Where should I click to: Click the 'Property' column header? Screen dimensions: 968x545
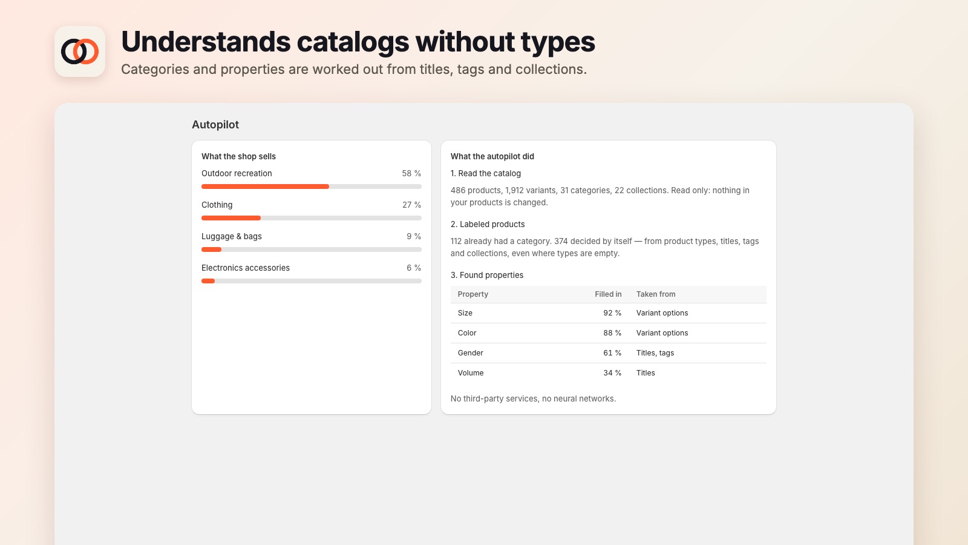pyautogui.click(x=473, y=294)
